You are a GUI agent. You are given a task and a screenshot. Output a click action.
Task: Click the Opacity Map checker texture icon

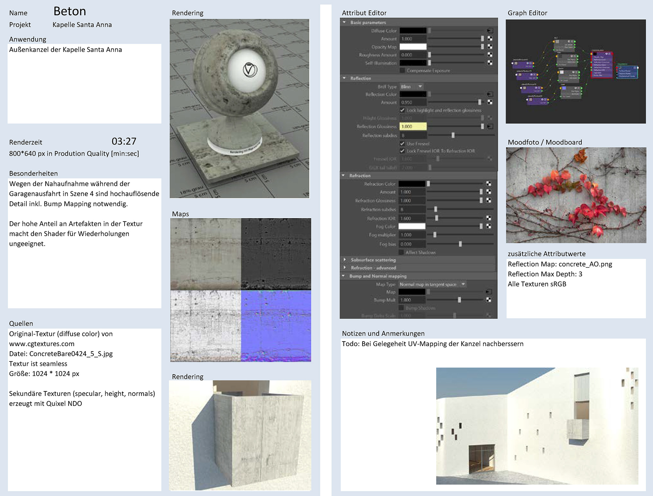pos(490,47)
